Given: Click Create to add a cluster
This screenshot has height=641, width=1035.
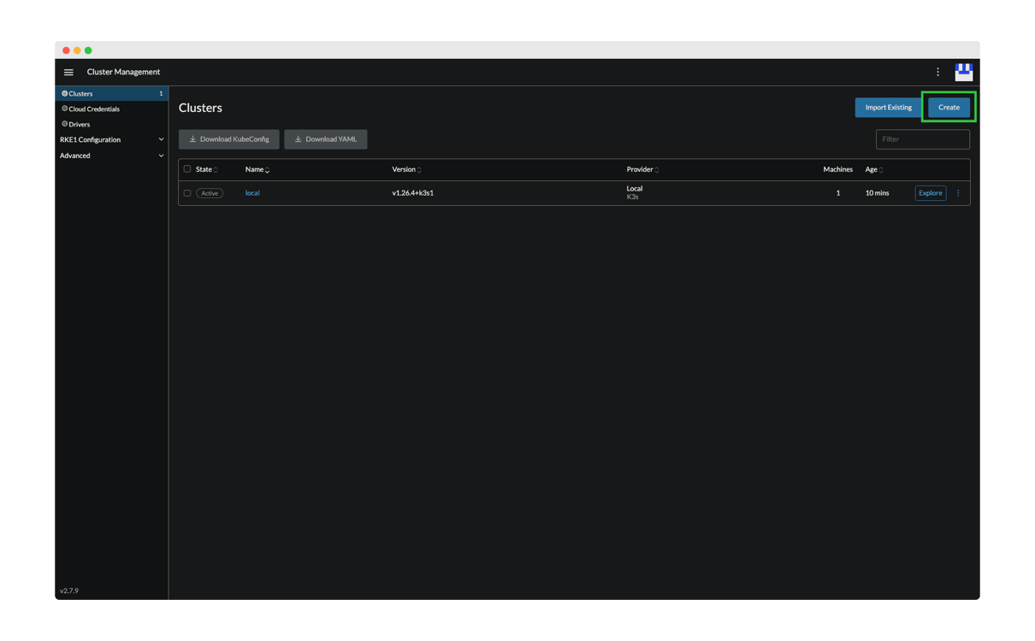Looking at the screenshot, I should (x=949, y=107).
